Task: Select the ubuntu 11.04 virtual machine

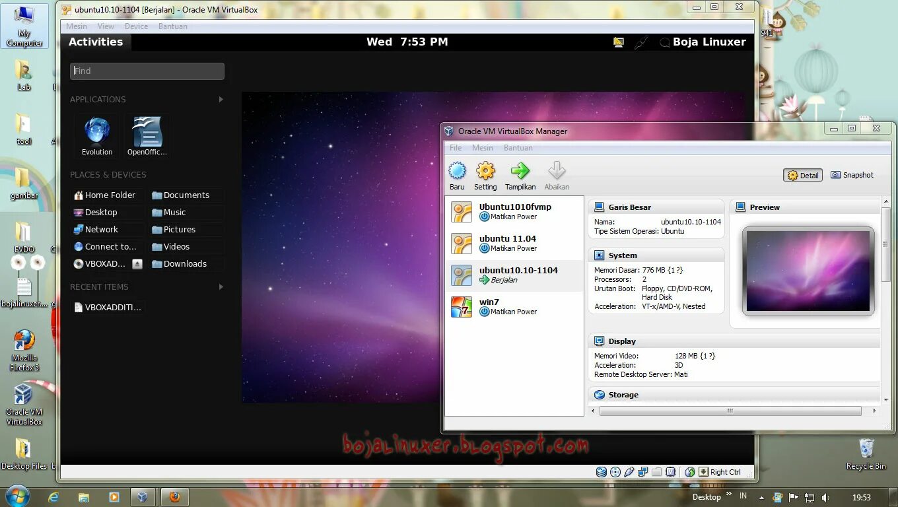Action: 514,244
